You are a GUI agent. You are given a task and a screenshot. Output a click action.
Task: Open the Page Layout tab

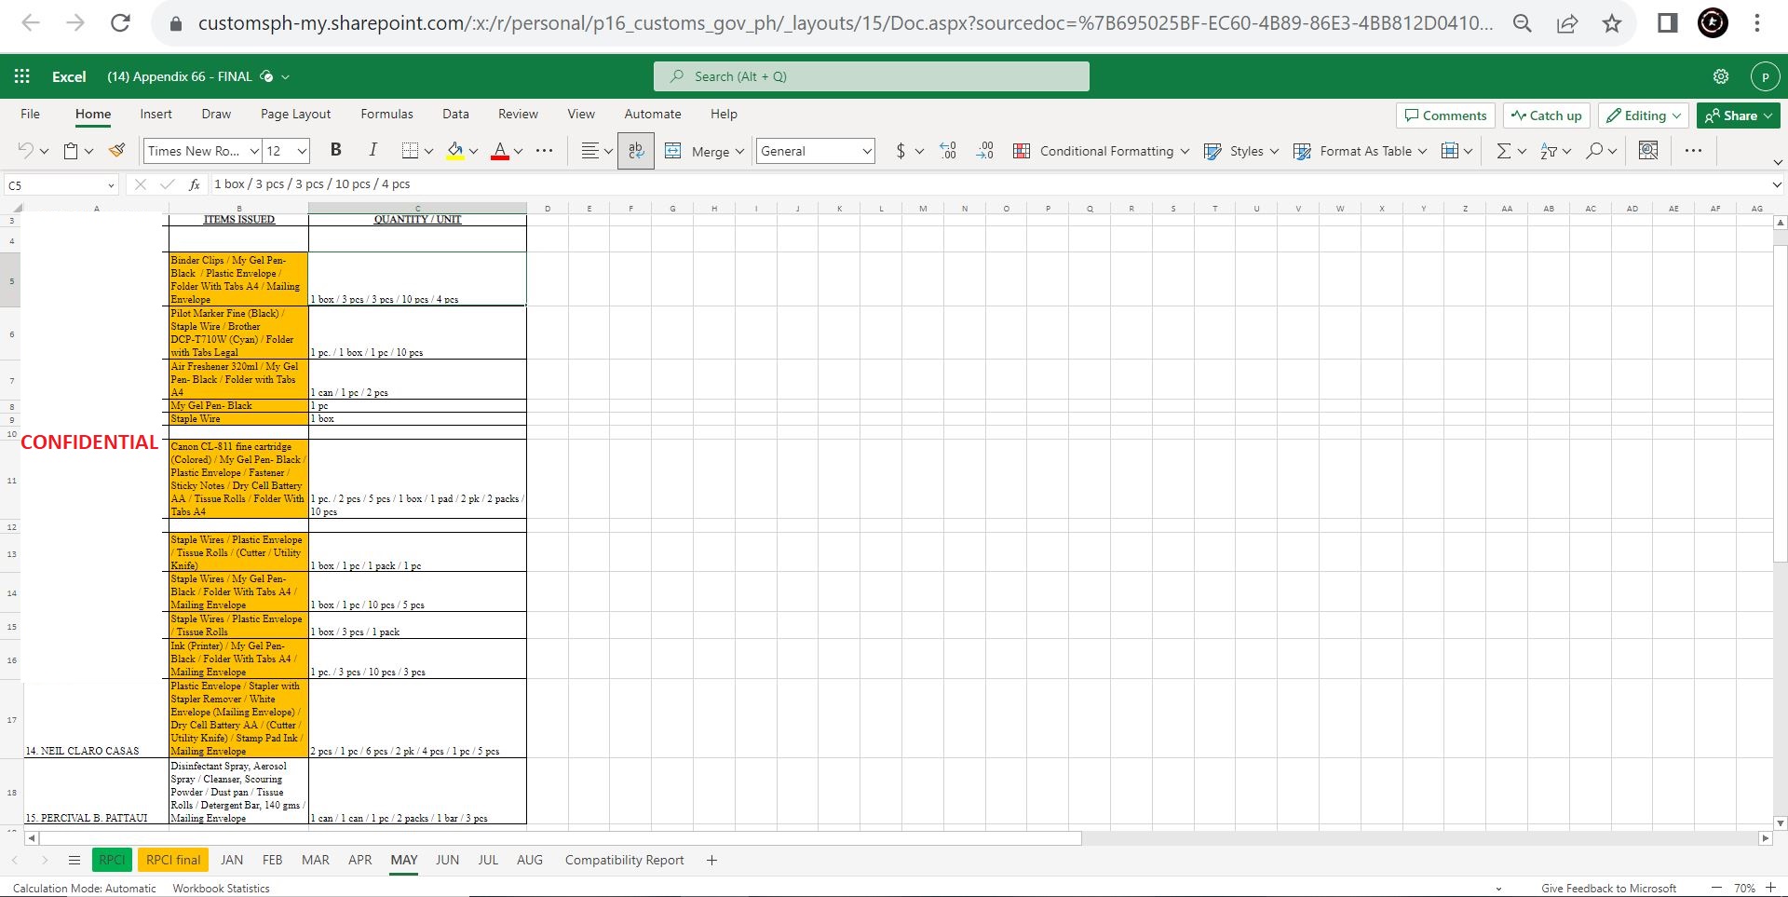pos(295,114)
